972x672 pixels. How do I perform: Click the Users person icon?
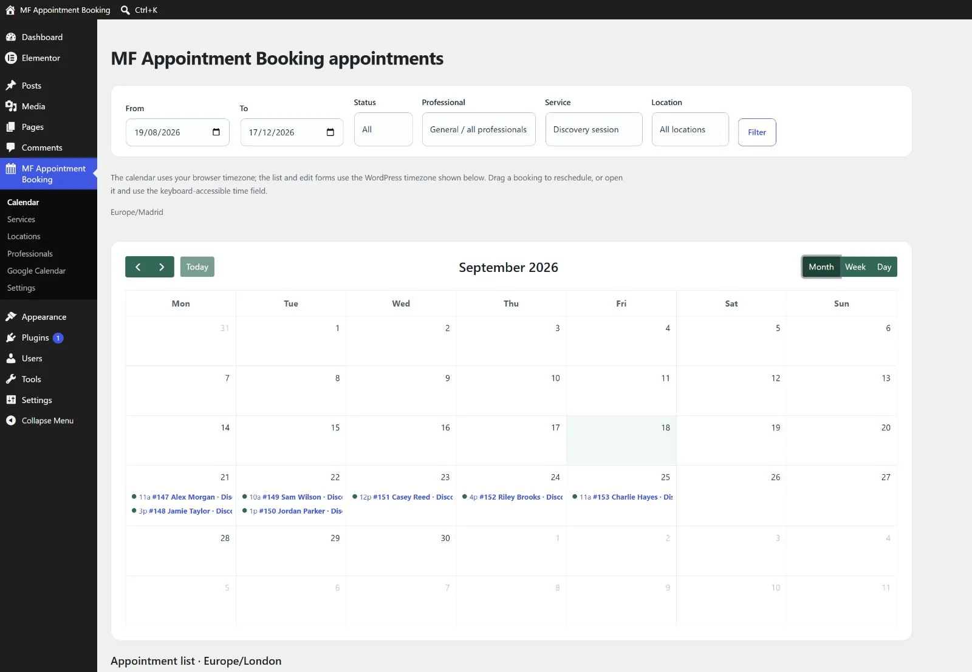click(11, 358)
